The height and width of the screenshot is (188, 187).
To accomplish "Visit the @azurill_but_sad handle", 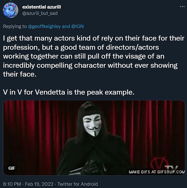I will [x=42, y=13].
